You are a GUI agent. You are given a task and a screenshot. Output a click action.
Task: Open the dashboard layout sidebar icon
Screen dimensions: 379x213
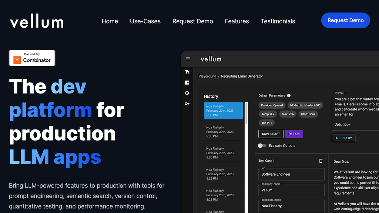[x=187, y=83]
